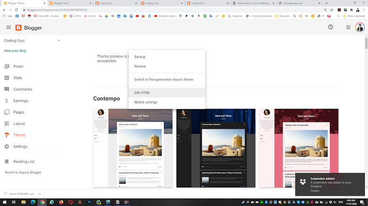This screenshot has width=368, height=206.
Task: Expand downloaded theme file options chevron
Action: pos(40,194)
